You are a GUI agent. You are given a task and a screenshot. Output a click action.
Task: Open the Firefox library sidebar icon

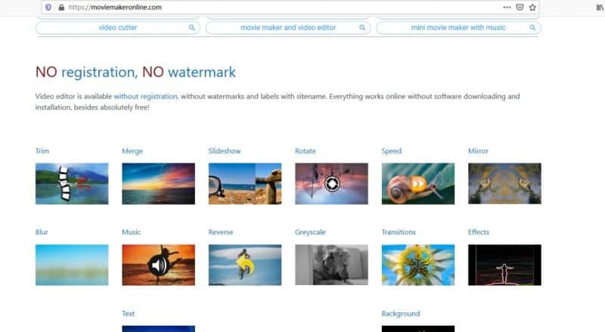click(x=600, y=8)
